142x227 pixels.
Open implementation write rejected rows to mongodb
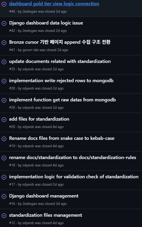click(61, 81)
